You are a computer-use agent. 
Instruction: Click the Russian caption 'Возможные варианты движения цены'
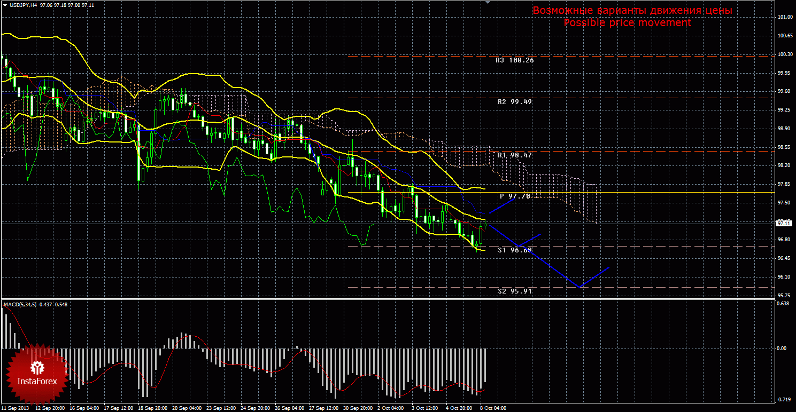(632, 11)
